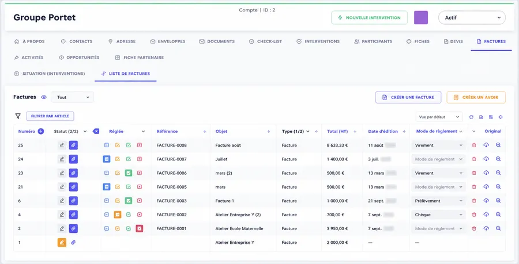Click the Atelier Ecole Maternelle object cell
This screenshot has width=519, height=264.
[239, 228]
